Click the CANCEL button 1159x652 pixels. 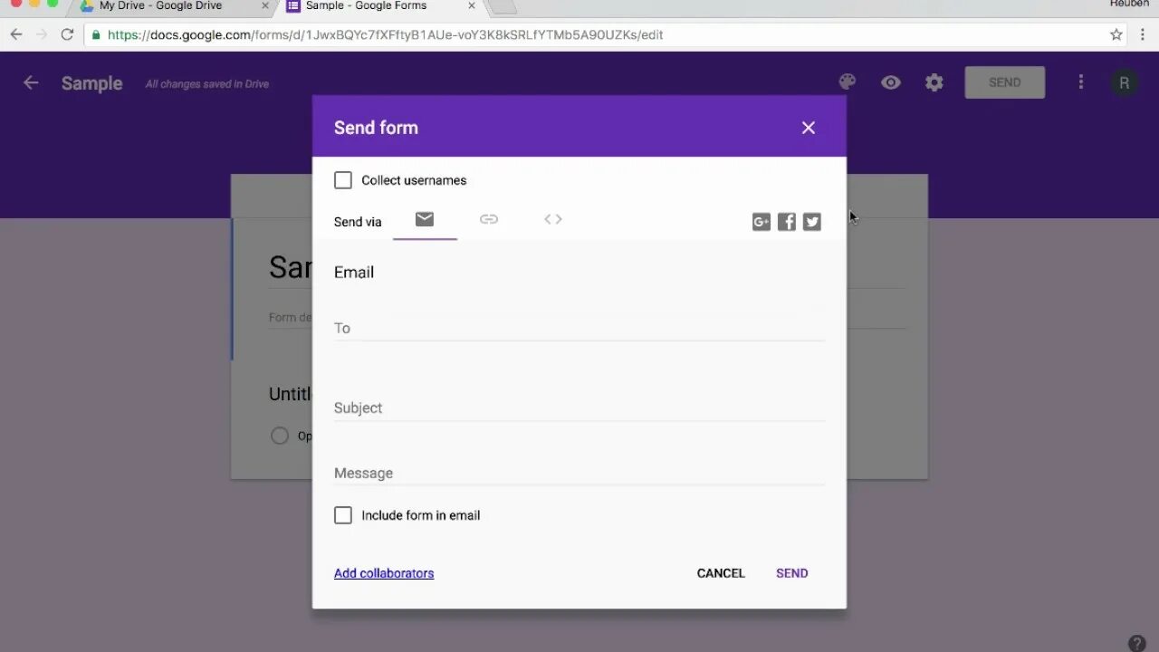721,573
